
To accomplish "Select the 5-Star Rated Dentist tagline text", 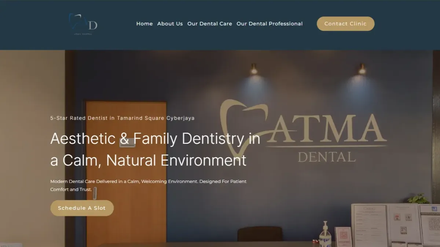I will [122, 118].
